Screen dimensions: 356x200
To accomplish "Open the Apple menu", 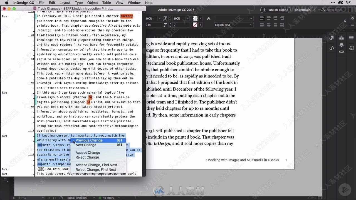I will pos(7,3).
